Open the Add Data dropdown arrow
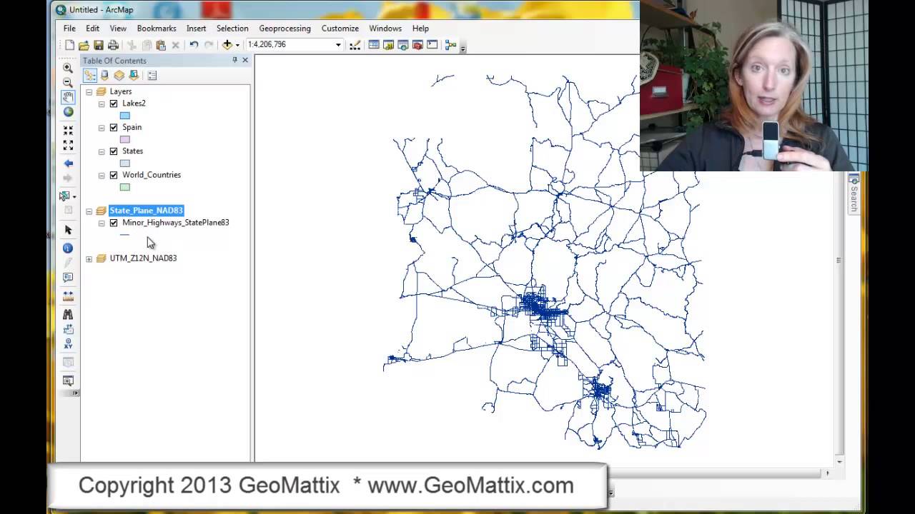Image resolution: width=915 pixels, height=514 pixels. point(237,45)
